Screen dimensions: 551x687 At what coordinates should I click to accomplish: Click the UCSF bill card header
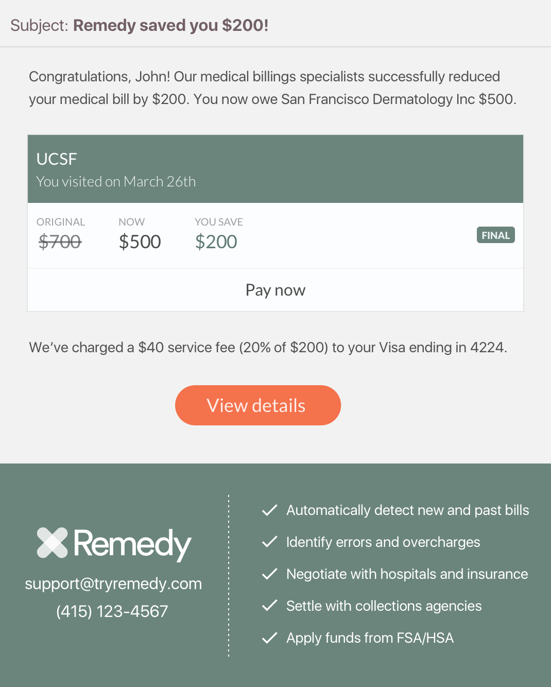point(275,169)
